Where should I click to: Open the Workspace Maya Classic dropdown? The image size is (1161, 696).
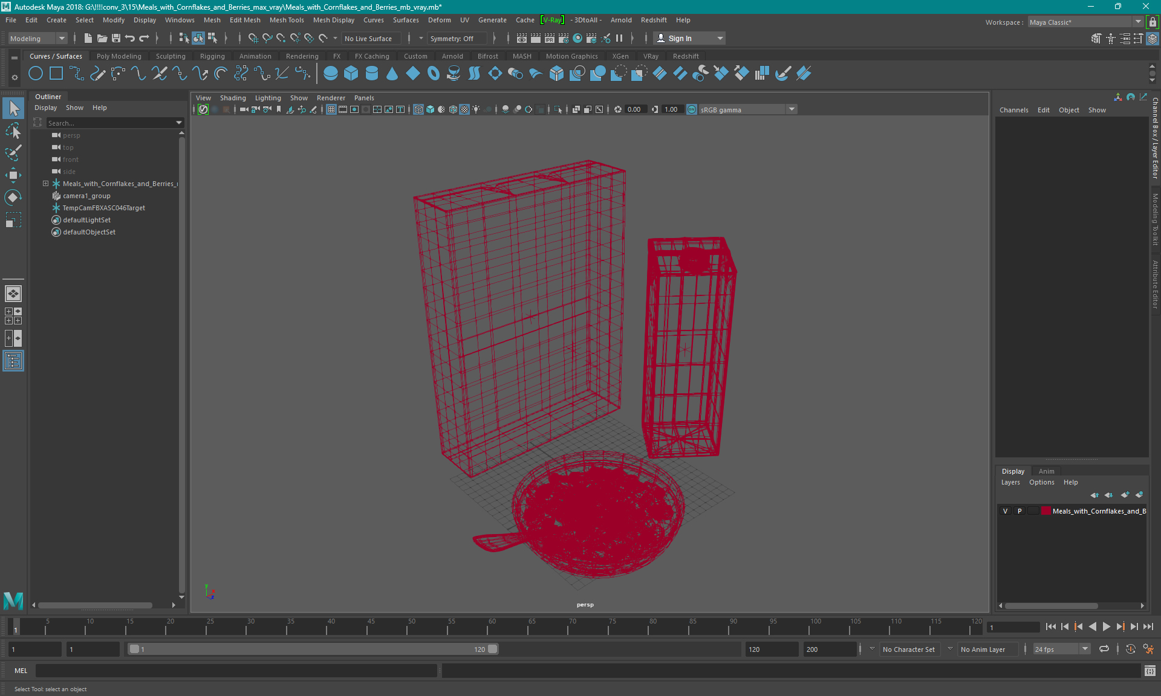[1085, 22]
